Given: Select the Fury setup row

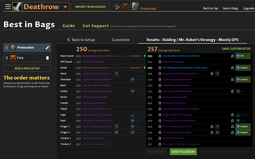Looking at the screenshot, I should 27,58.
